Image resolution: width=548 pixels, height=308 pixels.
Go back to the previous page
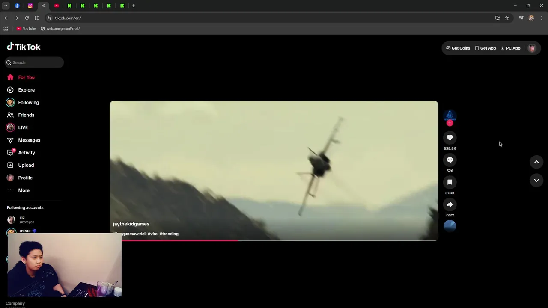tap(6, 18)
